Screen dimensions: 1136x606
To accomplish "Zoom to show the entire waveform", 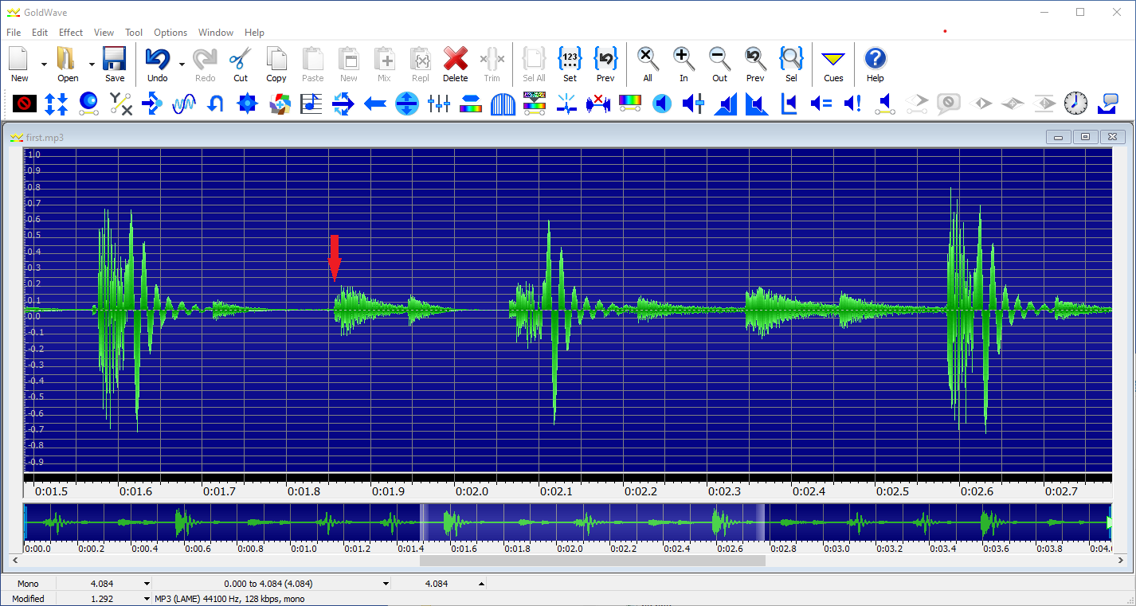I will coord(647,64).
